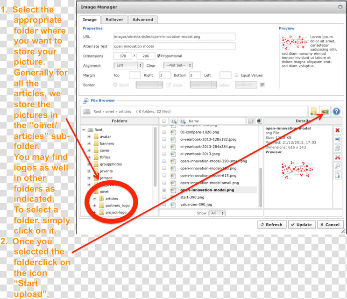Click the margin Top input field

point(135,75)
